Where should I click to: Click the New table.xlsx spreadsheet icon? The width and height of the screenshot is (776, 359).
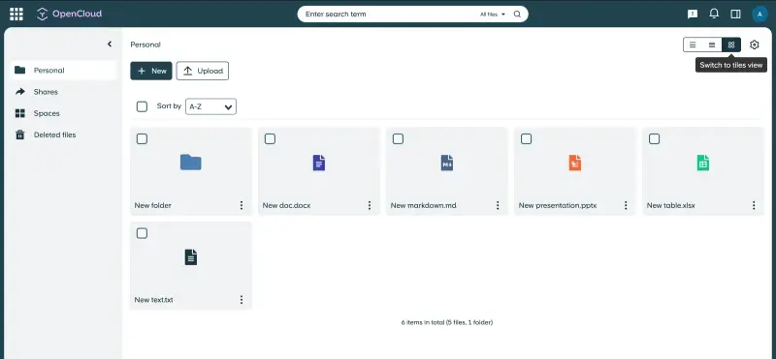click(702, 163)
